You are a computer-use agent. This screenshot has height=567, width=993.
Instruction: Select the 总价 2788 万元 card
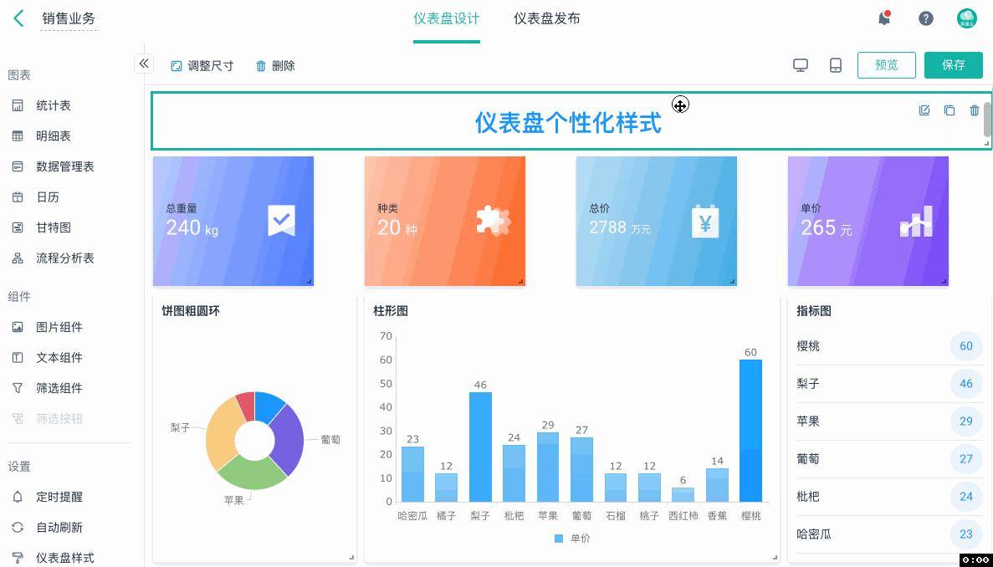tap(656, 222)
